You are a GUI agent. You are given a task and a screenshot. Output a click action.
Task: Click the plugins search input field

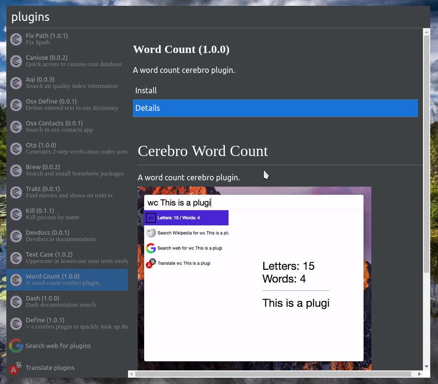click(x=218, y=17)
